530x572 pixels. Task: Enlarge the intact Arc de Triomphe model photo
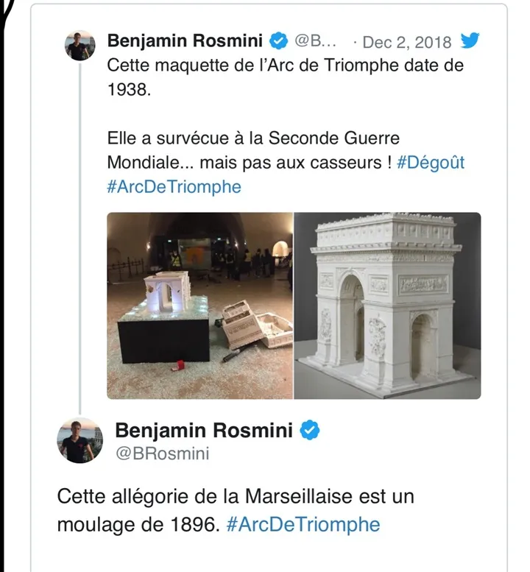click(x=387, y=306)
